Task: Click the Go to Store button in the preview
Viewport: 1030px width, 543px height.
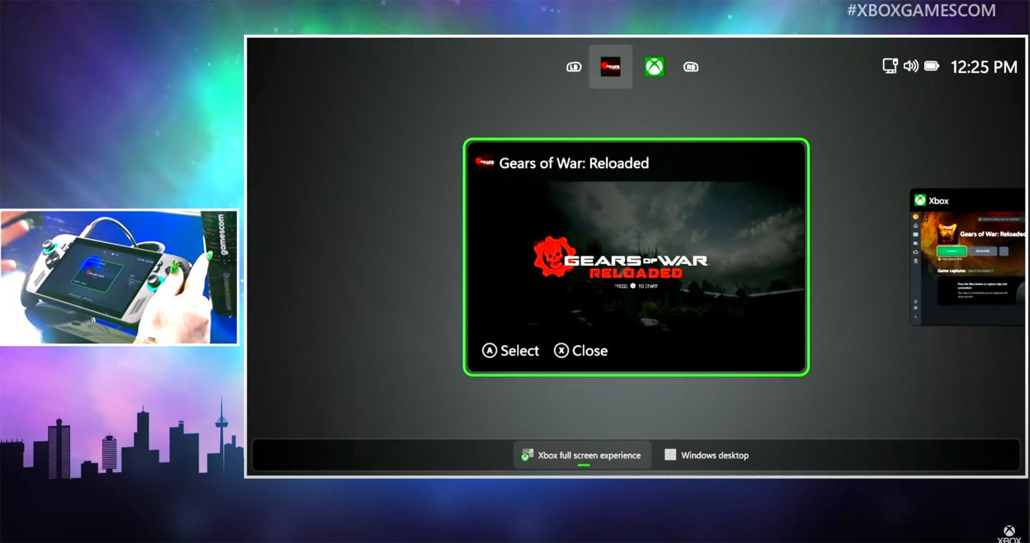Action: [983, 251]
